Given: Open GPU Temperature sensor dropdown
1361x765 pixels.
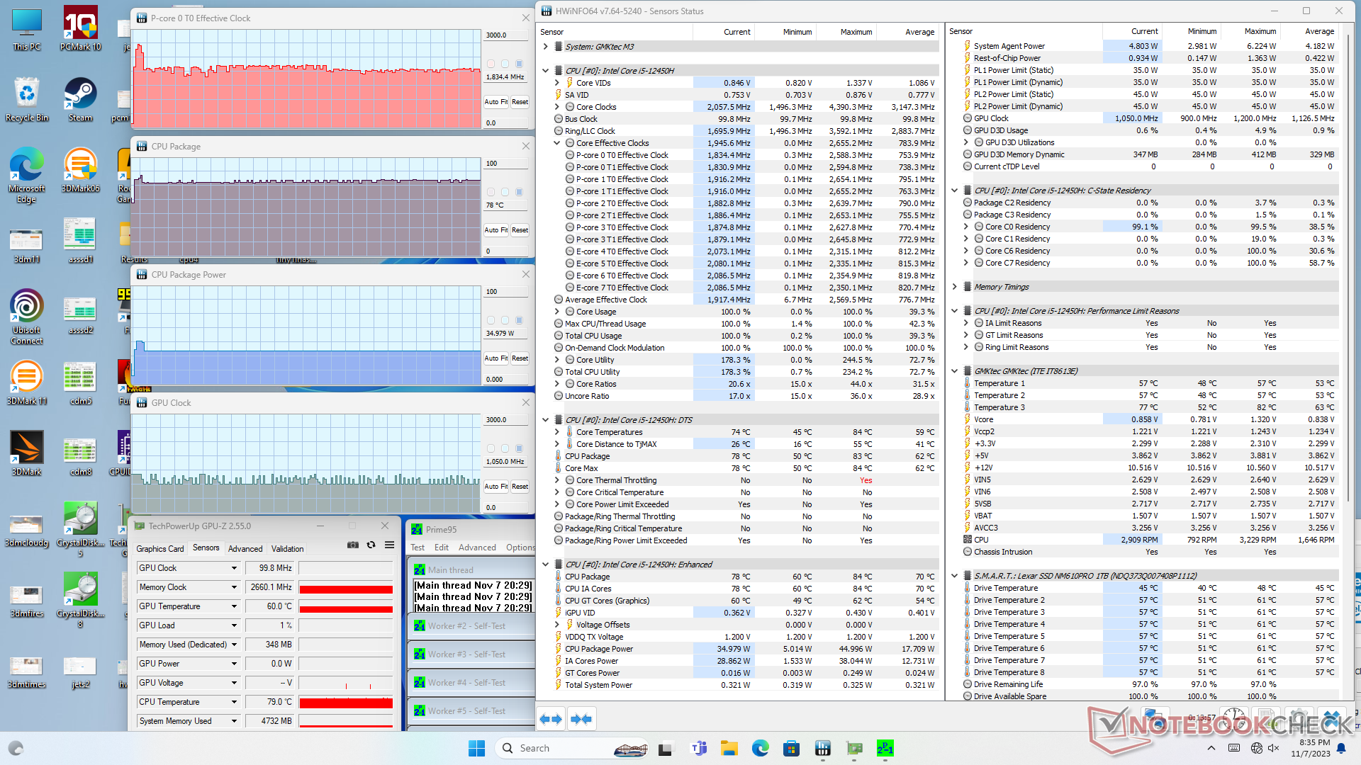Looking at the screenshot, I should pyautogui.click(x=234, y=606).
